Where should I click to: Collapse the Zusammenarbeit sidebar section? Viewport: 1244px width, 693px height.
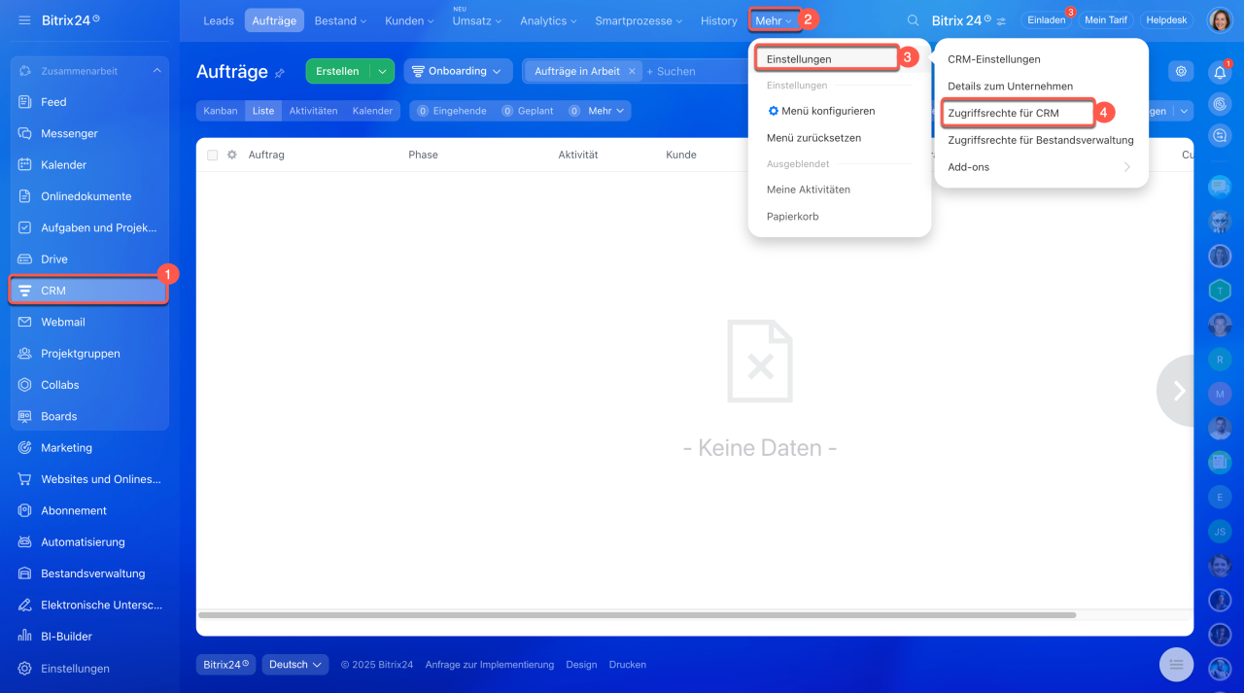pos(156,71)
